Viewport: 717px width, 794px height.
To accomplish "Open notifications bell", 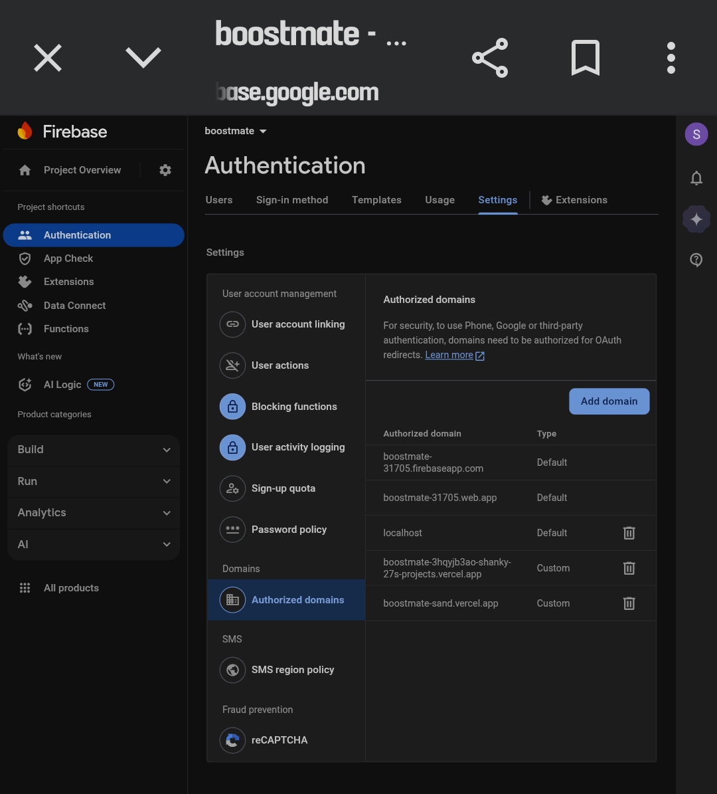I will click(x=696, y=178).
